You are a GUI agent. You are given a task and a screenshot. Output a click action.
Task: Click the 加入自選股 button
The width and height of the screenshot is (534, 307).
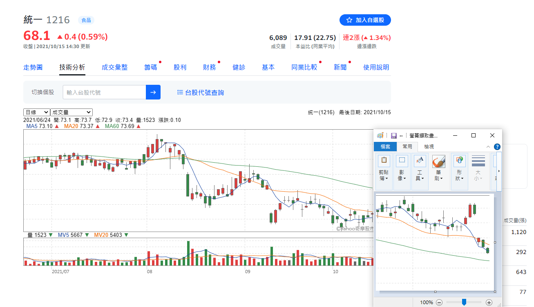click(x=365, y=20)
